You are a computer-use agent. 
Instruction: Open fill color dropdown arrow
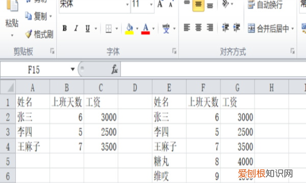pos(137,28)
